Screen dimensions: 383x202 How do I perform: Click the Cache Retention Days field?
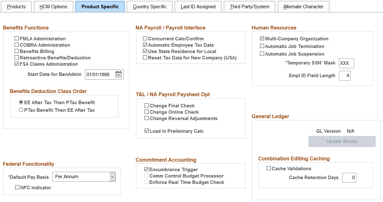349,178
